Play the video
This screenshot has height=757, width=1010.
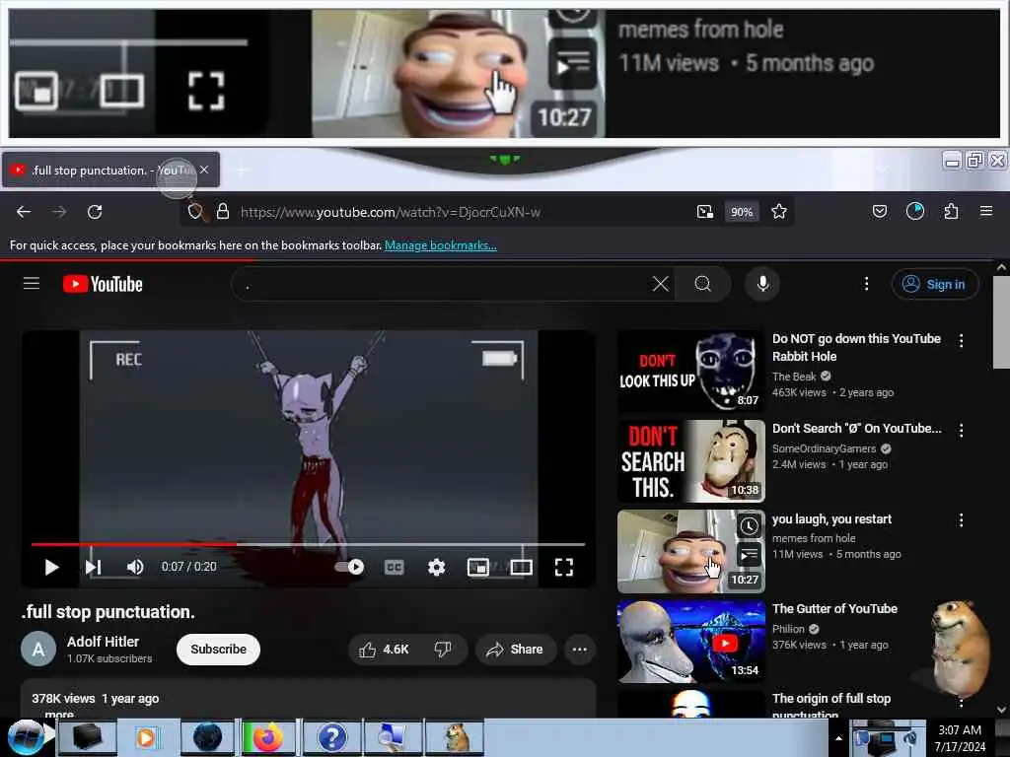coord(51,567)
